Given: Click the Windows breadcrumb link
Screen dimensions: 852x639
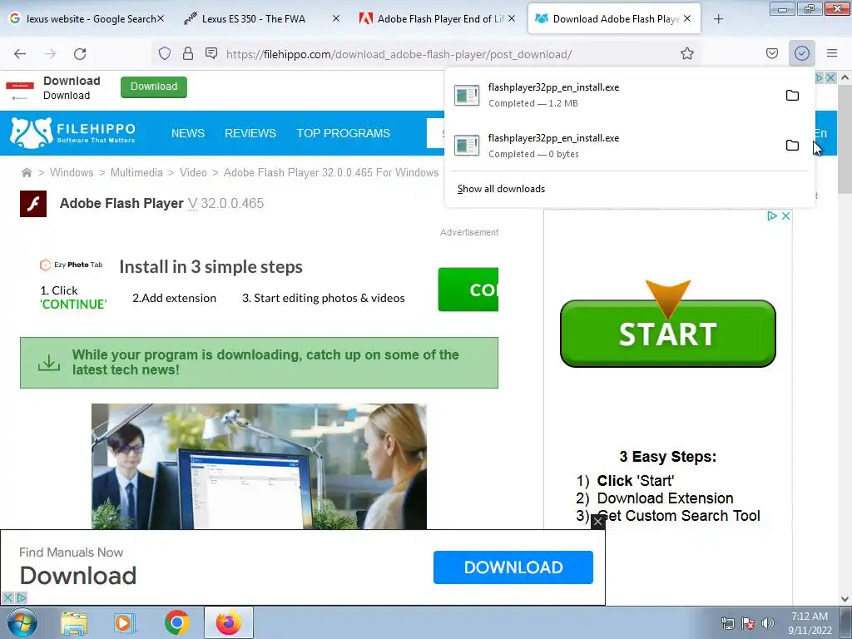Looking at the screenshot, I should pos(72,173).
